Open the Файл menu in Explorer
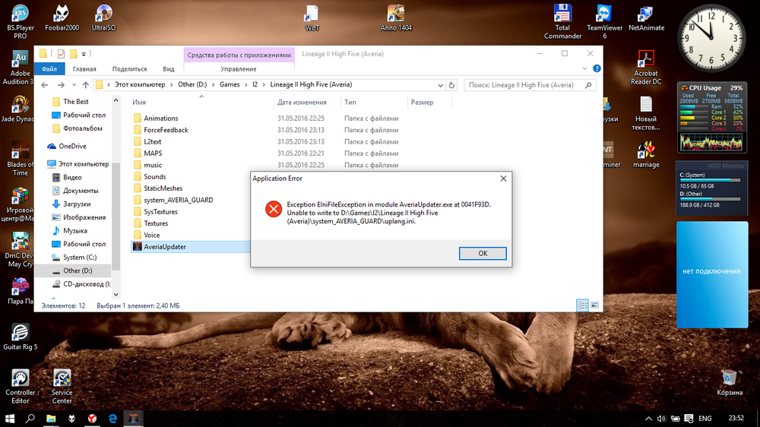This screenshot has height=427, width=760. click(49, 69)
